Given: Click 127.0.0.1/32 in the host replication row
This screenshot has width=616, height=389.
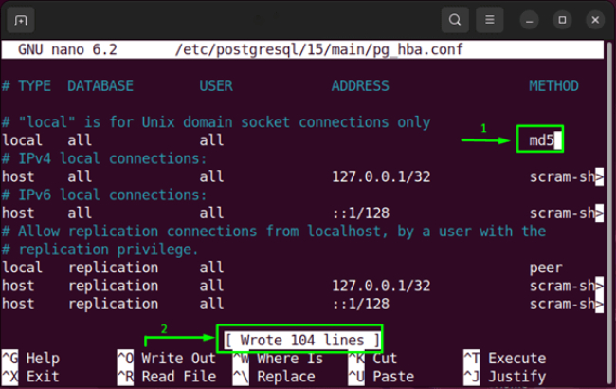Looking at the screenshot, I should coord(381,286).
